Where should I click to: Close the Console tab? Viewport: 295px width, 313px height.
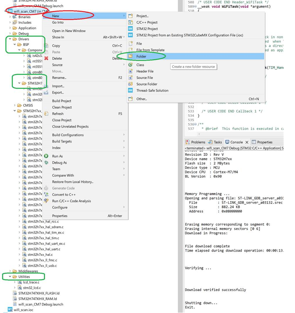pos(247,142)
